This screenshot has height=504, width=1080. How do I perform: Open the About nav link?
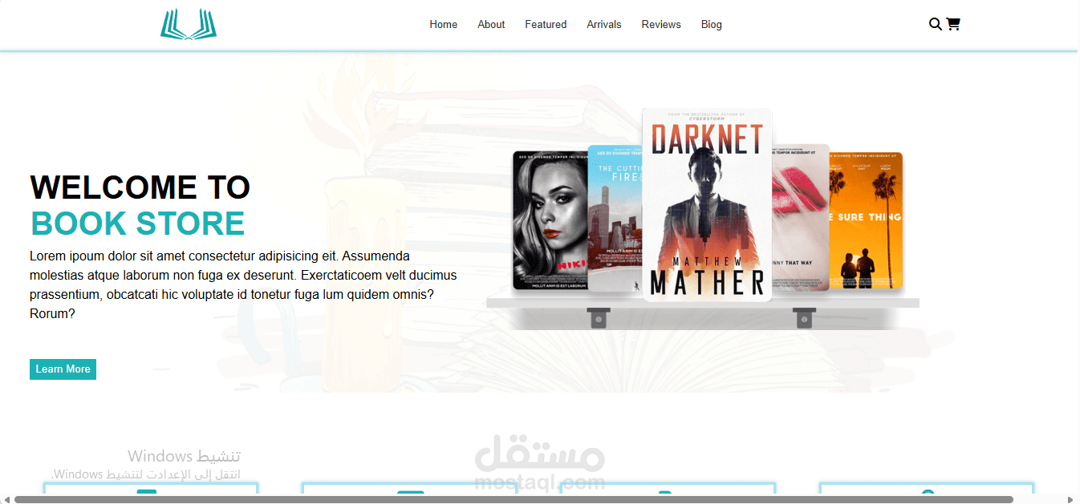coord(491,25)
